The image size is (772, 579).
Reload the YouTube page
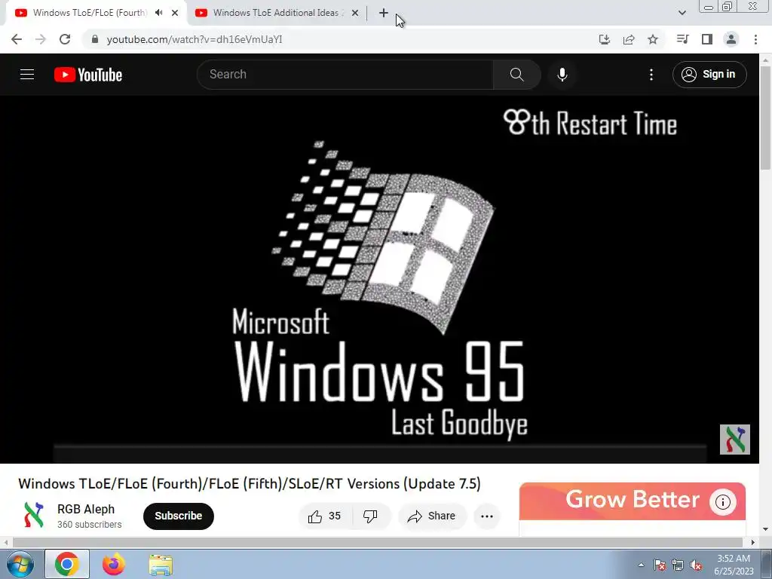(x=65, y=39)
